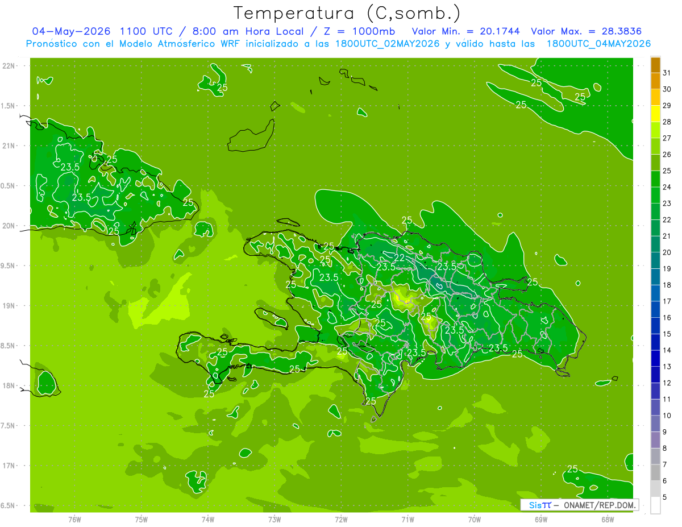The width and height of the screenshot is (682, 527).
Task: Click the 20N latitude axis label
Action: (9, 226)
